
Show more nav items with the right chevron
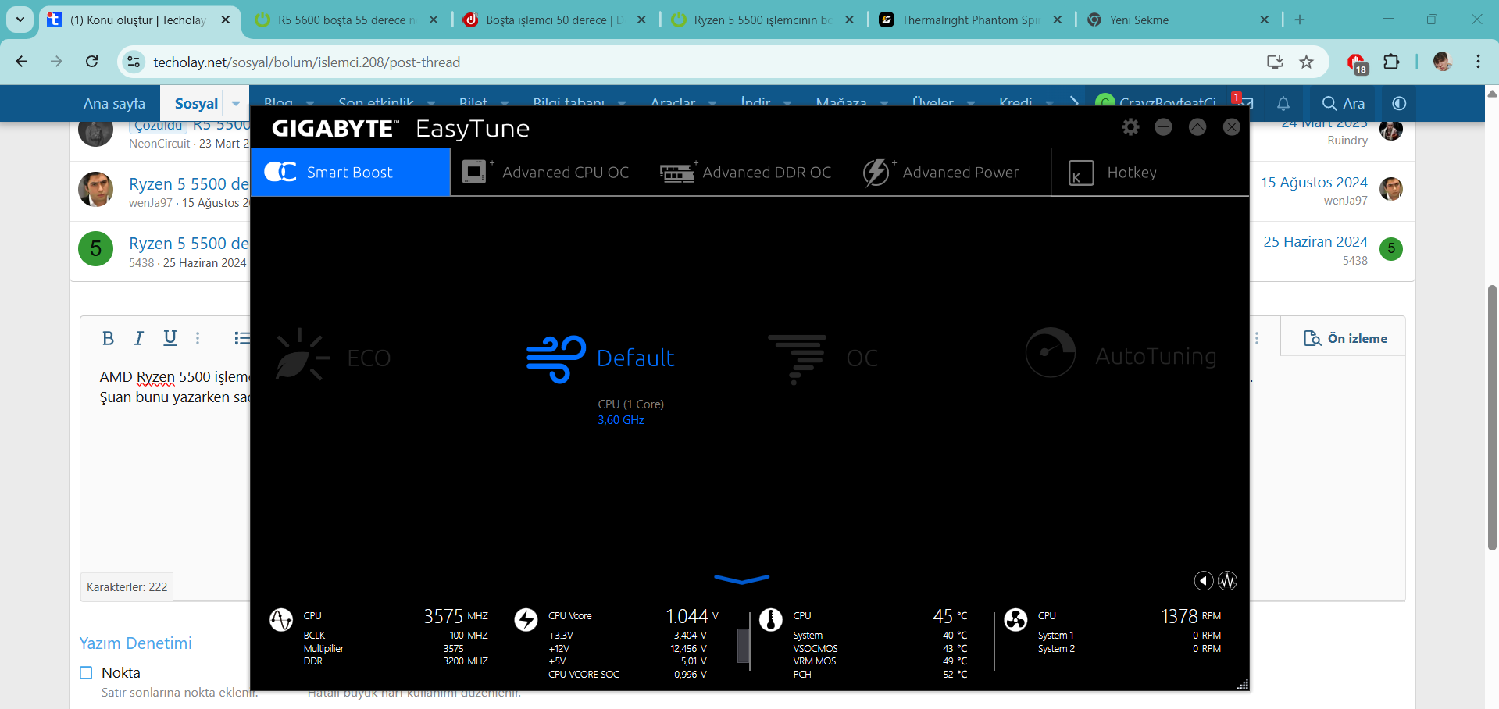click(x=1074, y=103)
